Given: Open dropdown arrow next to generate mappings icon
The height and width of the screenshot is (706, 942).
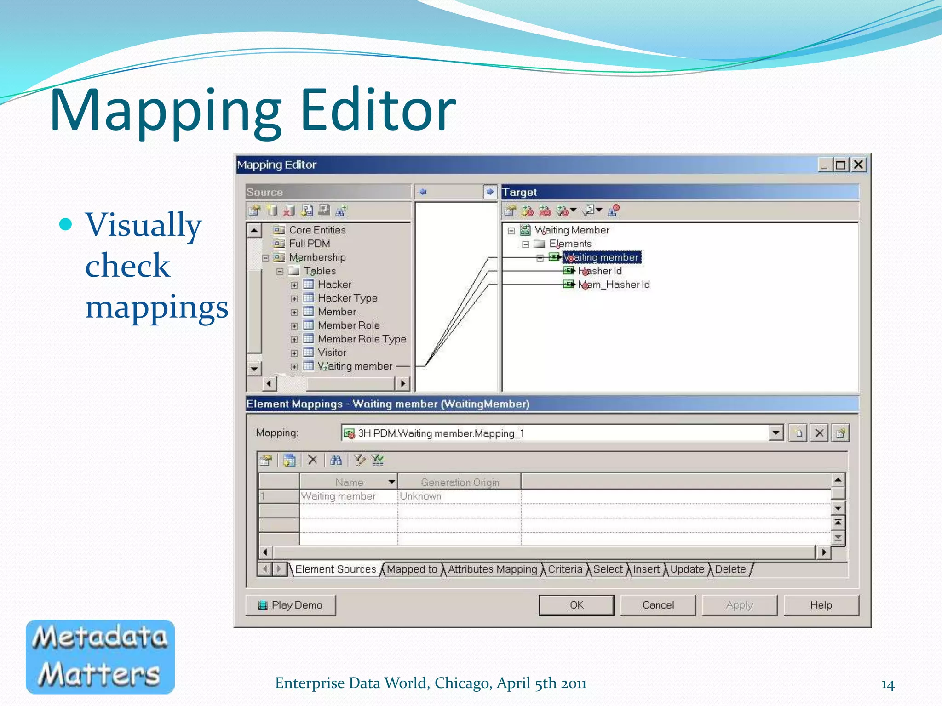Looking at the screenshot, I should [x=573, y=210].
